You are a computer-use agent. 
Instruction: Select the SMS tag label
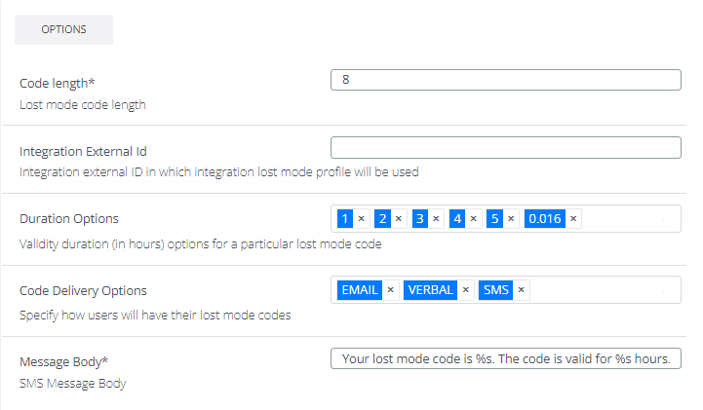pyautogui.click(x=496, y=290)
